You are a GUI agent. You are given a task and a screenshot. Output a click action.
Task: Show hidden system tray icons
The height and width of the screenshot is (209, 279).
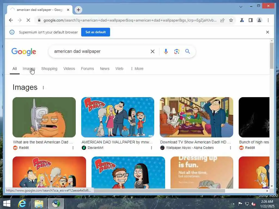pyautogui.click(x=233, y=204)
